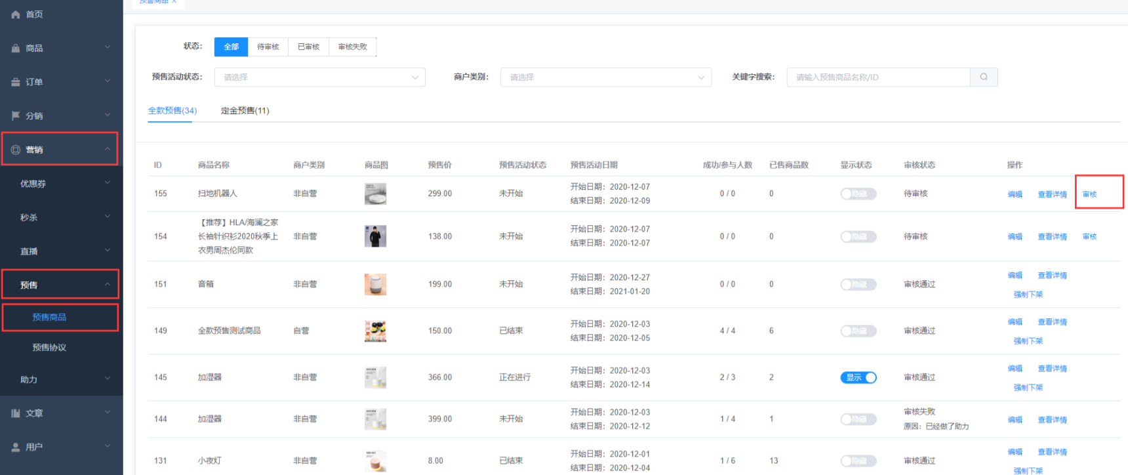This screenshot has height=475, width=1128.
Task: Expand the 优惠券 submenu chevron
Action: (x=108, y=183)
